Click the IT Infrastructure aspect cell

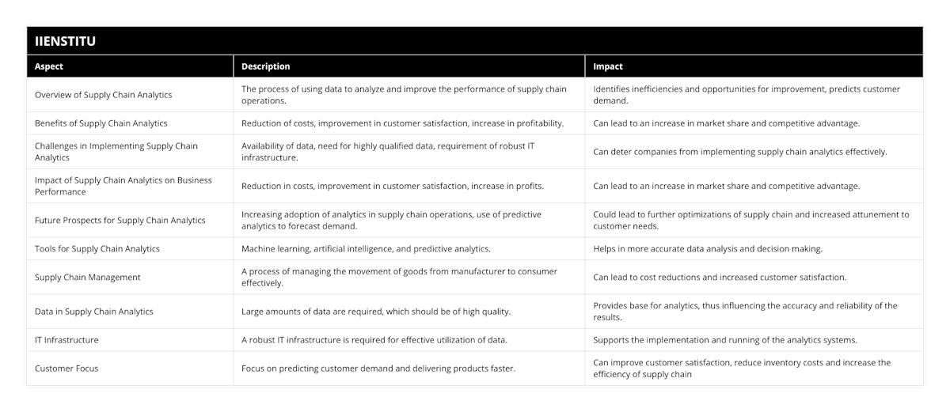pos(67,340)
